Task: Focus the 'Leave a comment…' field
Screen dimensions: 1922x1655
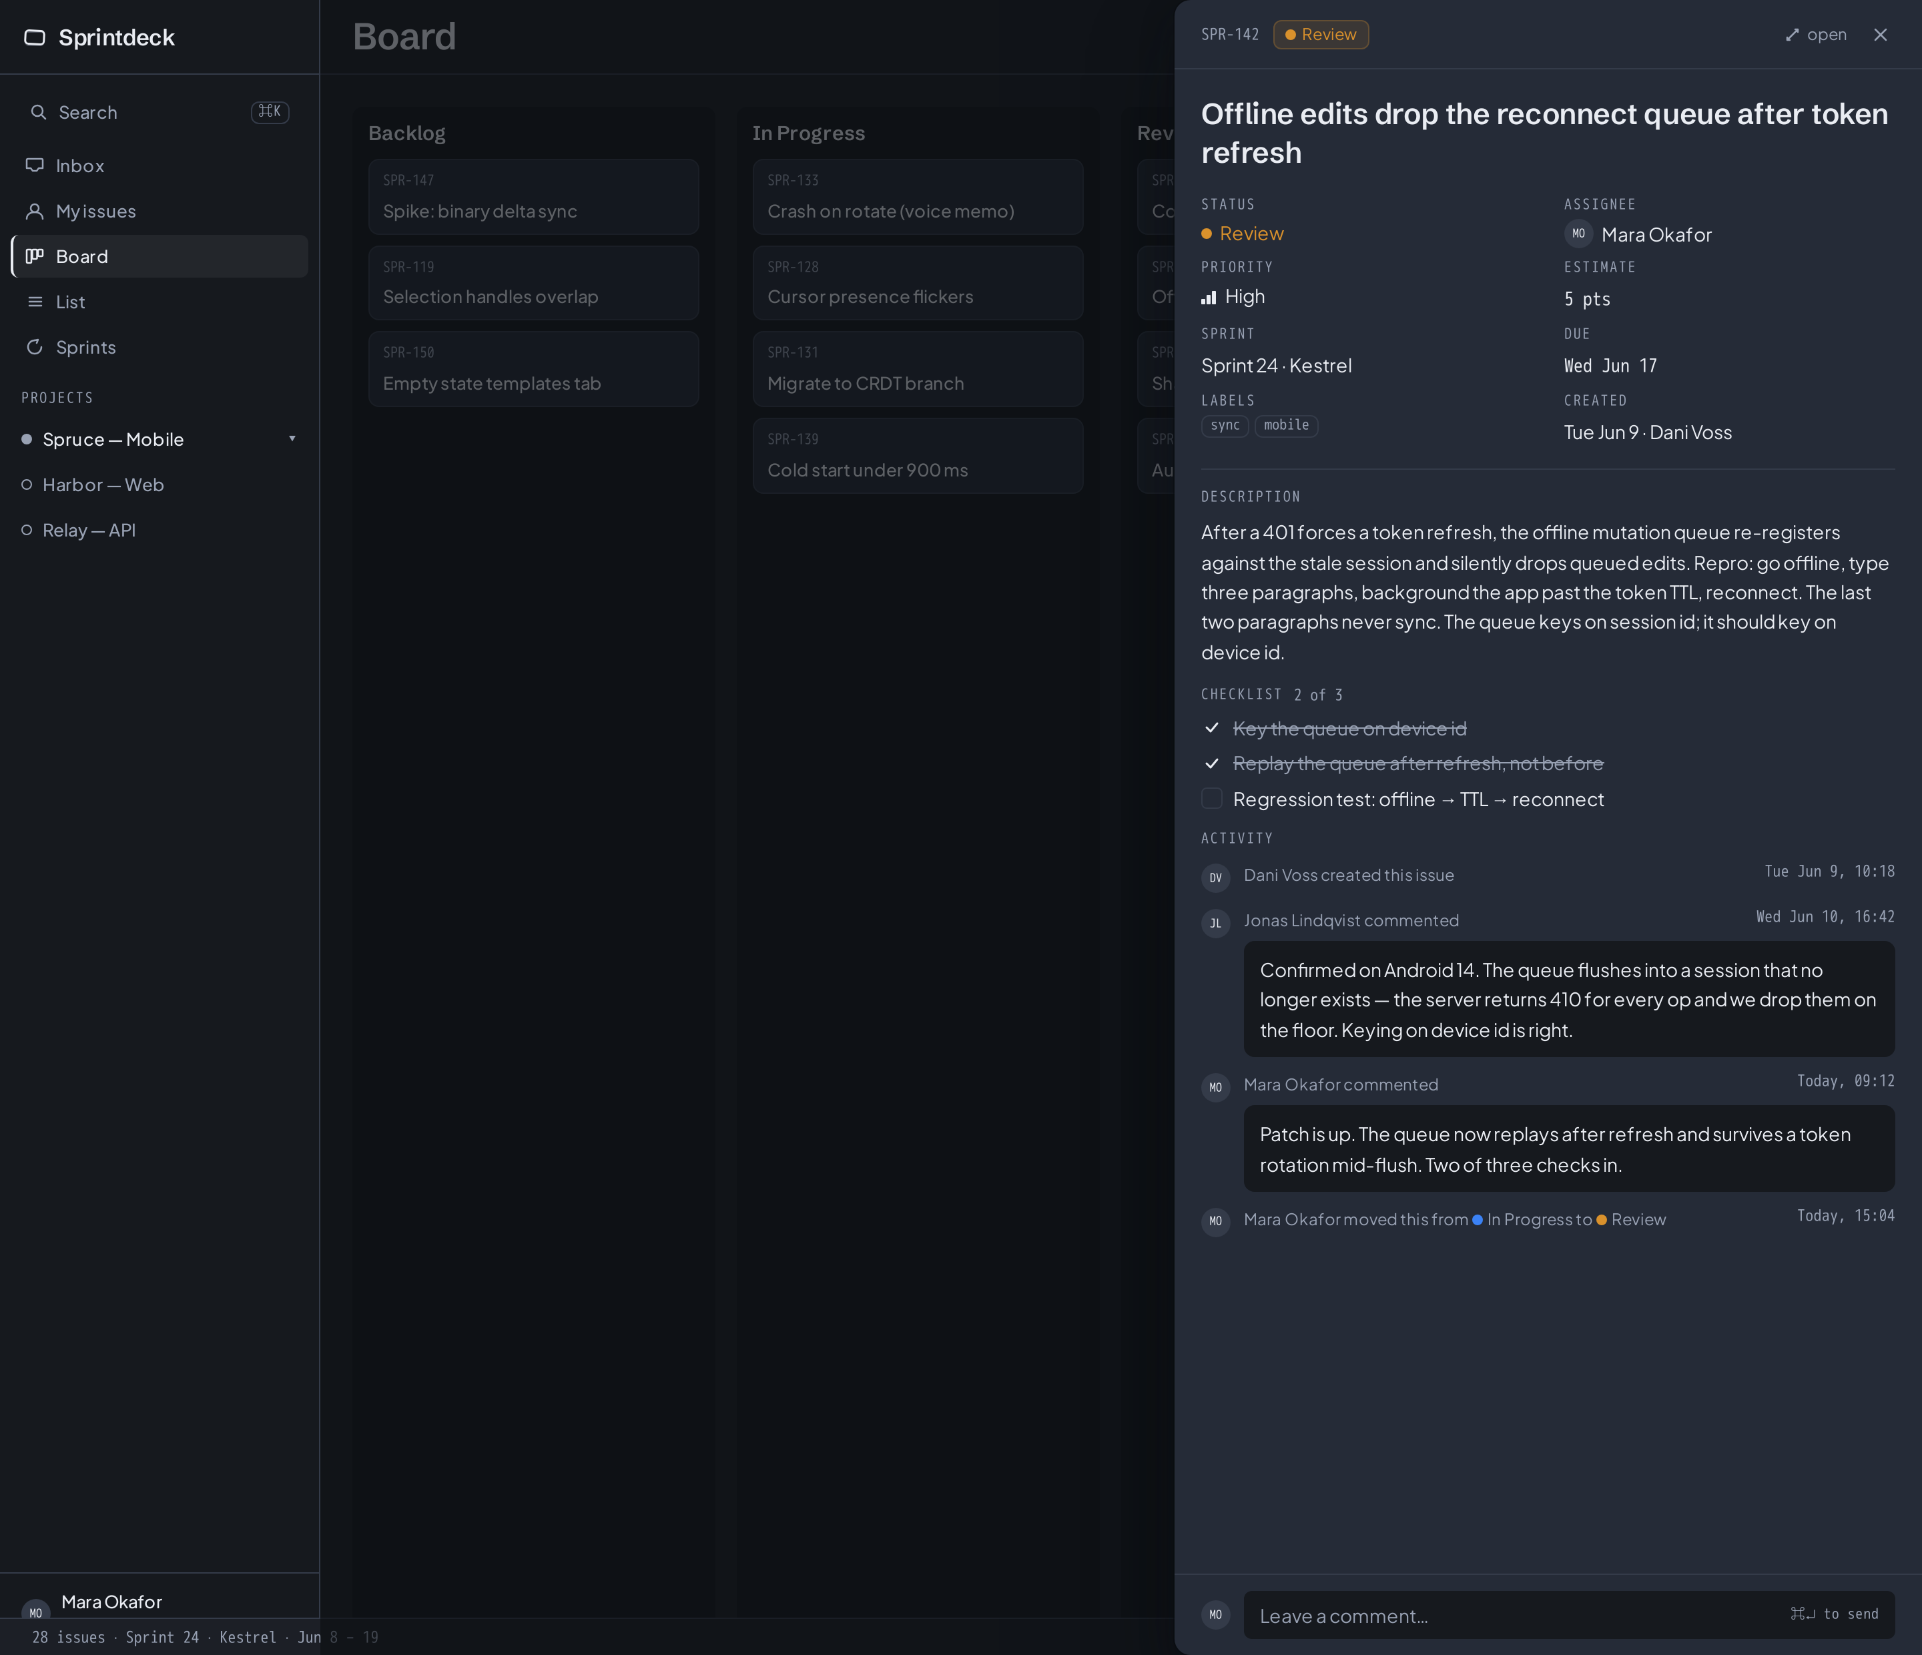Action: (x=1568, y=1615)
